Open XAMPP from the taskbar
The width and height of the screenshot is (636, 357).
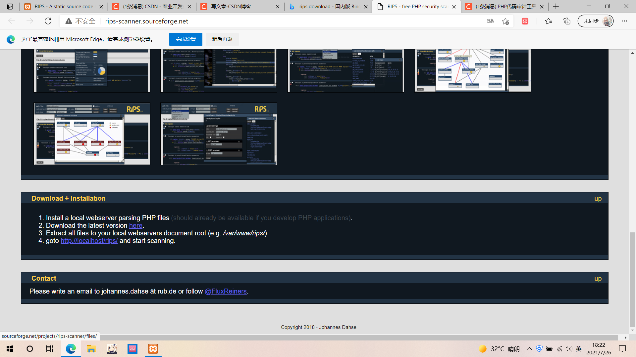[153, 349]
